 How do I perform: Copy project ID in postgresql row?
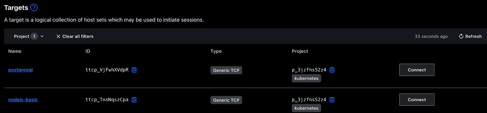tap(332, 70)
